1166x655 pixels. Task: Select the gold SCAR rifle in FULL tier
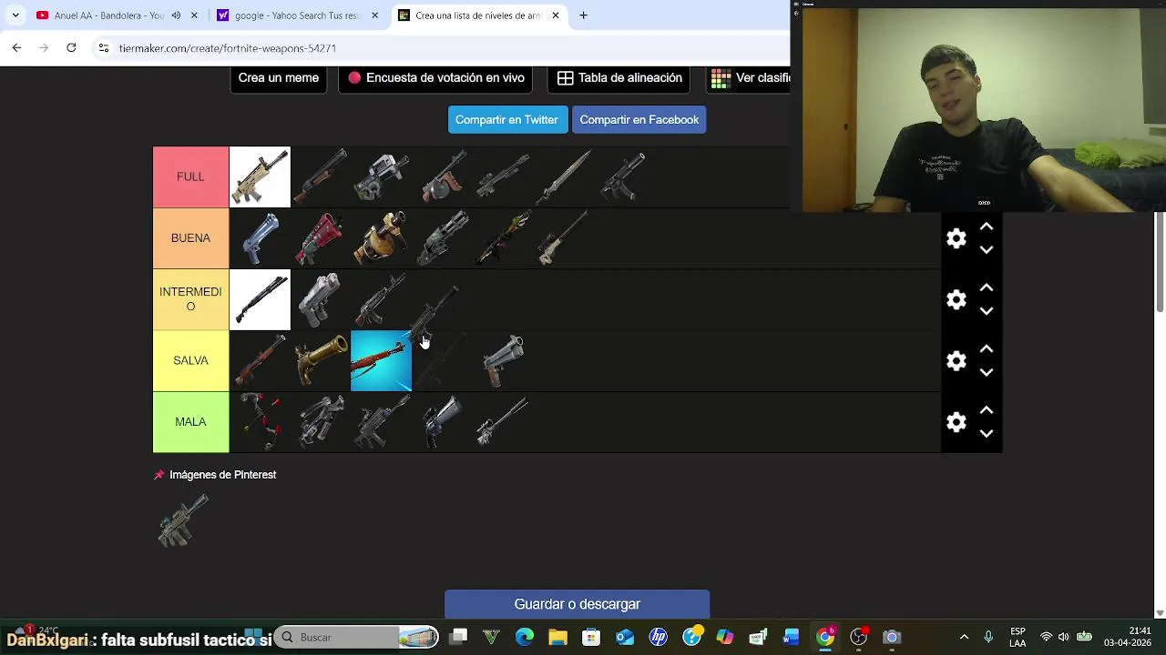[260, 176]
